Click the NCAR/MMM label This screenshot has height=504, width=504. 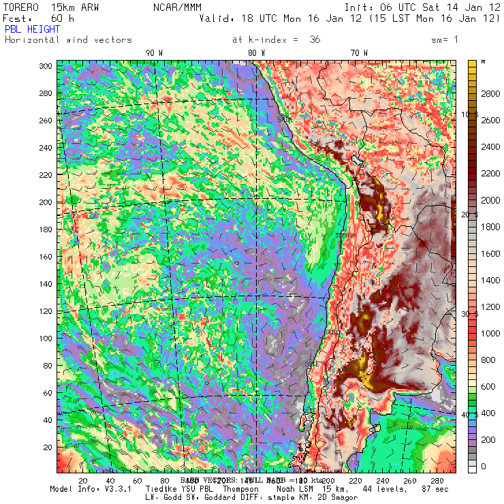tap(177, 7)
